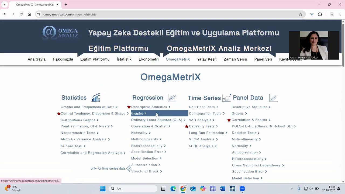
Task: Open the weather widget showing 18°C
Action: (x=13, y=188)
